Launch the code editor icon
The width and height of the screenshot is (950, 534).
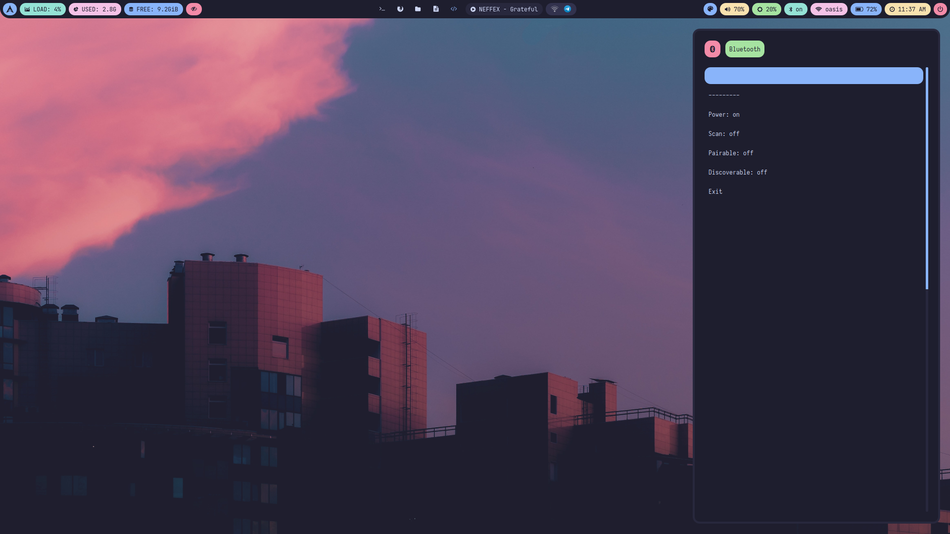click(454, 9)
